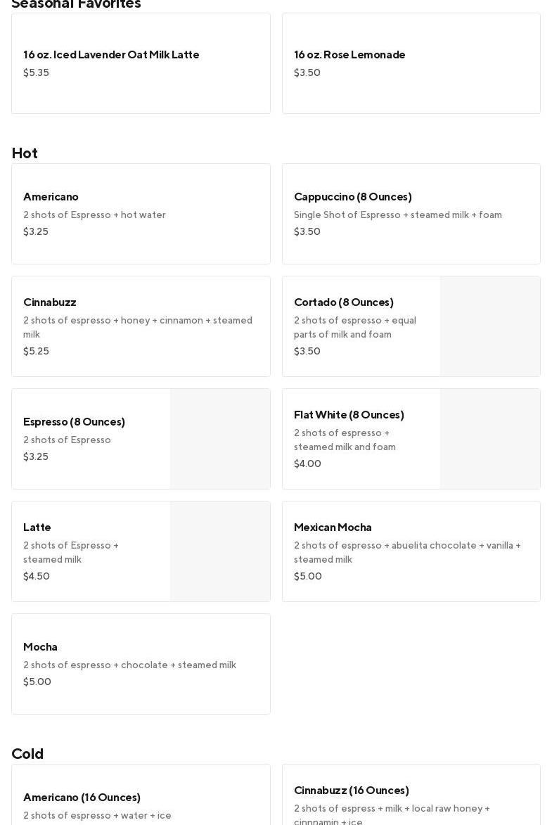The image size is (552, 825).
Task: Open the Iced Lavender Oat Milk Latte item
Action: (141, 63)
